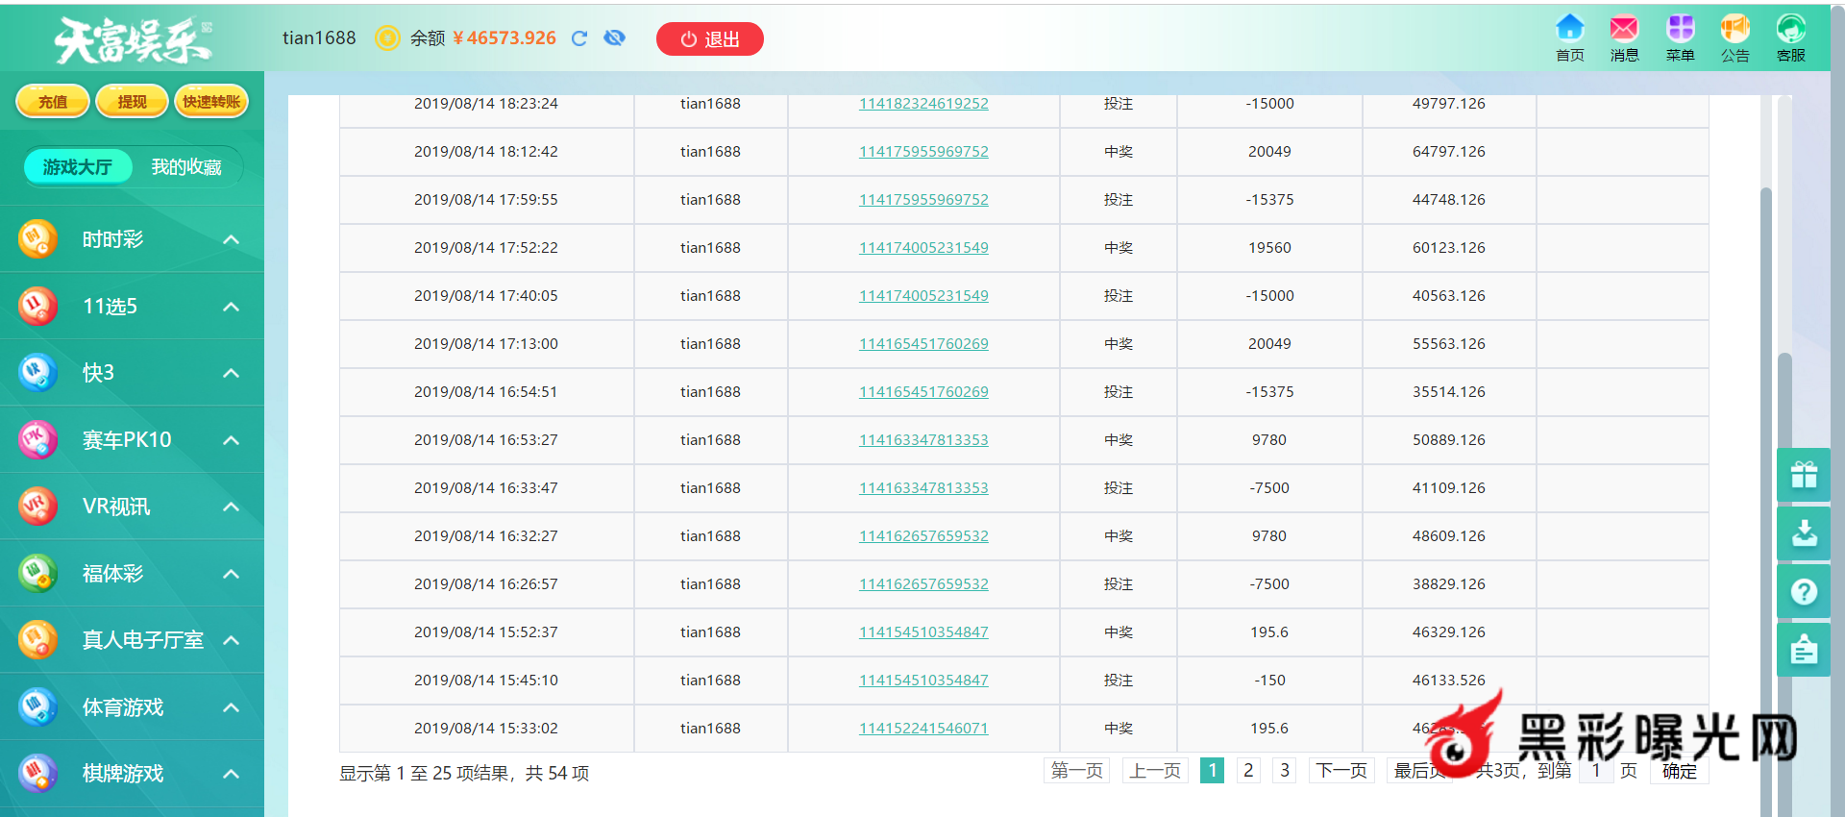Collapse the 棋牌游戏 category chevron
The height and width of the screenshot is (817, 1845).
[232, 774]
